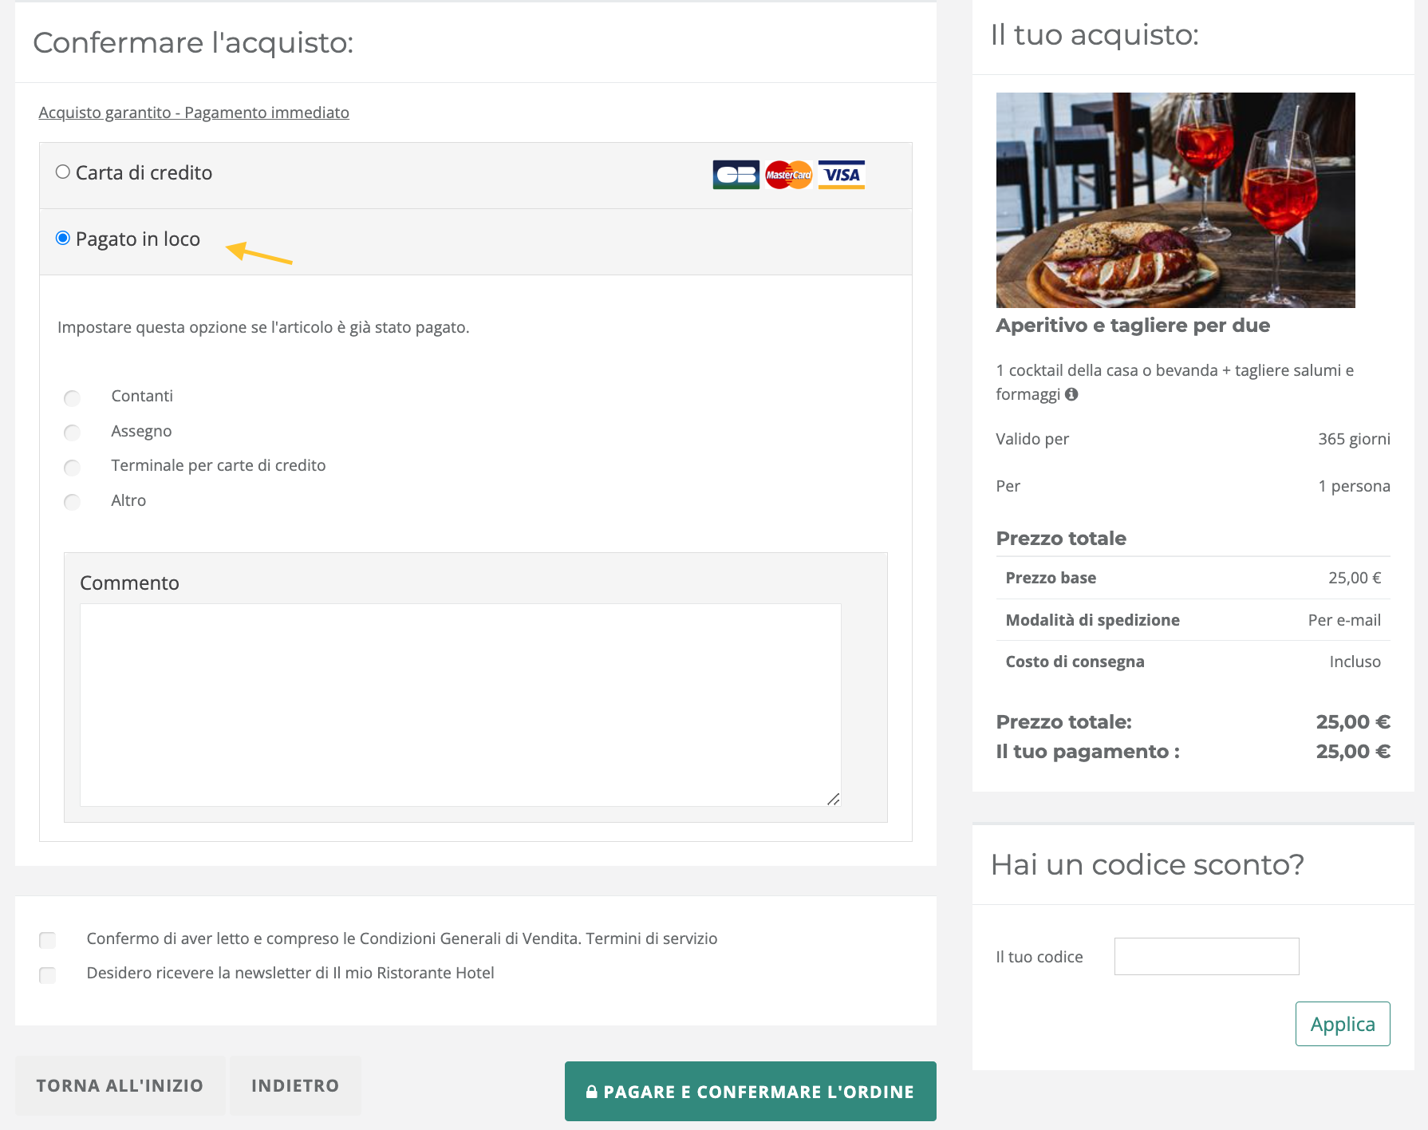Focus the discount code input field
The height and width of the screenshot is (1130, 1428).
[x=1206, y=956]
